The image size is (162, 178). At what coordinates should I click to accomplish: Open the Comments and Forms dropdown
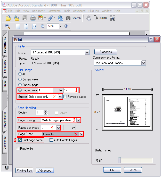tap(143, 63)
